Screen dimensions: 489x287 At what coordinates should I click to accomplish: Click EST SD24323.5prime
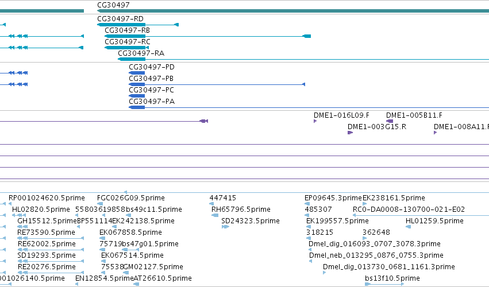(251, 221)
